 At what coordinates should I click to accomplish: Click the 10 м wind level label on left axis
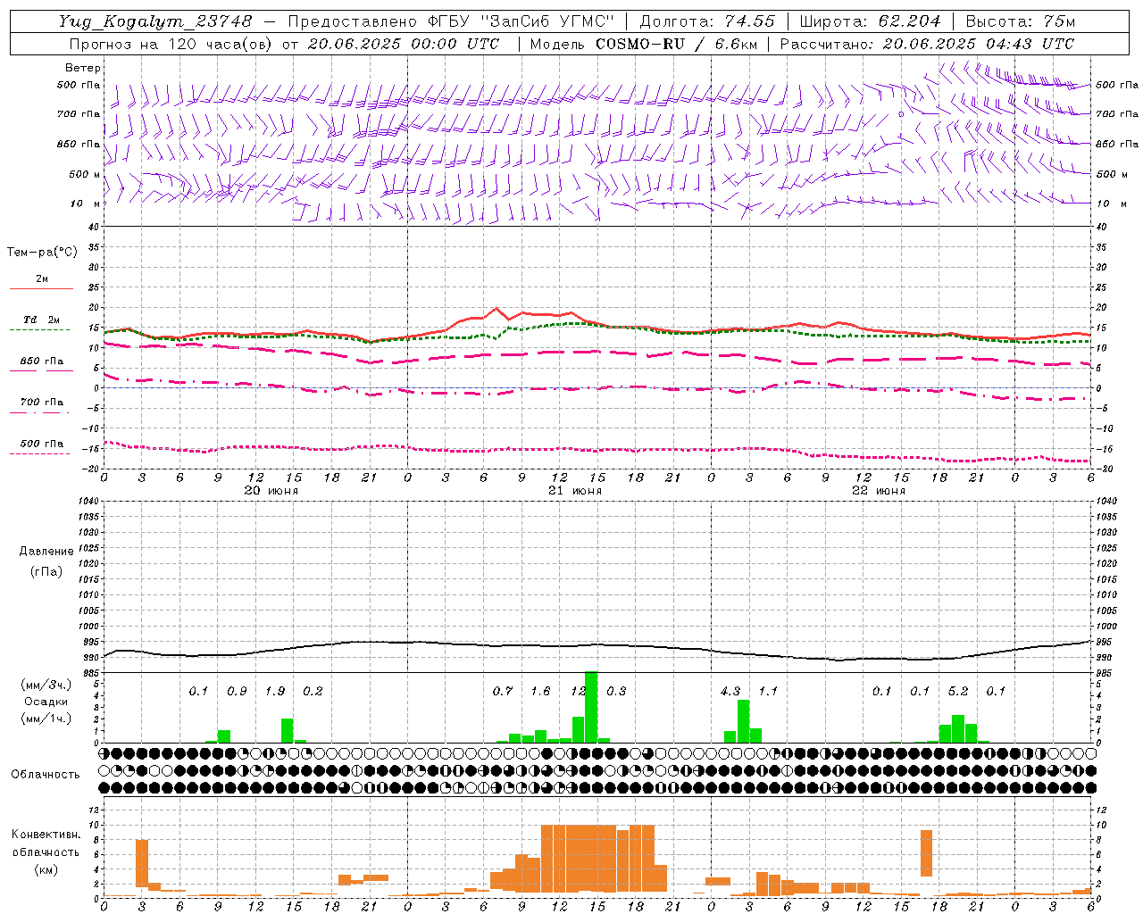click(x=87, y=204)
